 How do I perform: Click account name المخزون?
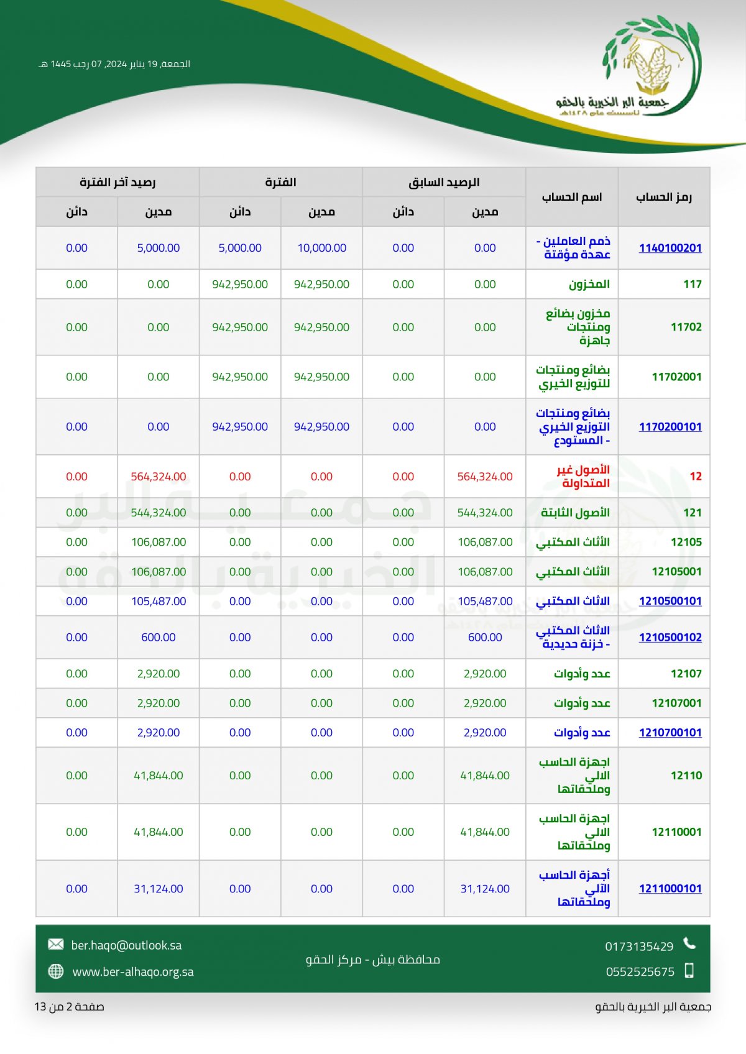(x=589, y=284)
